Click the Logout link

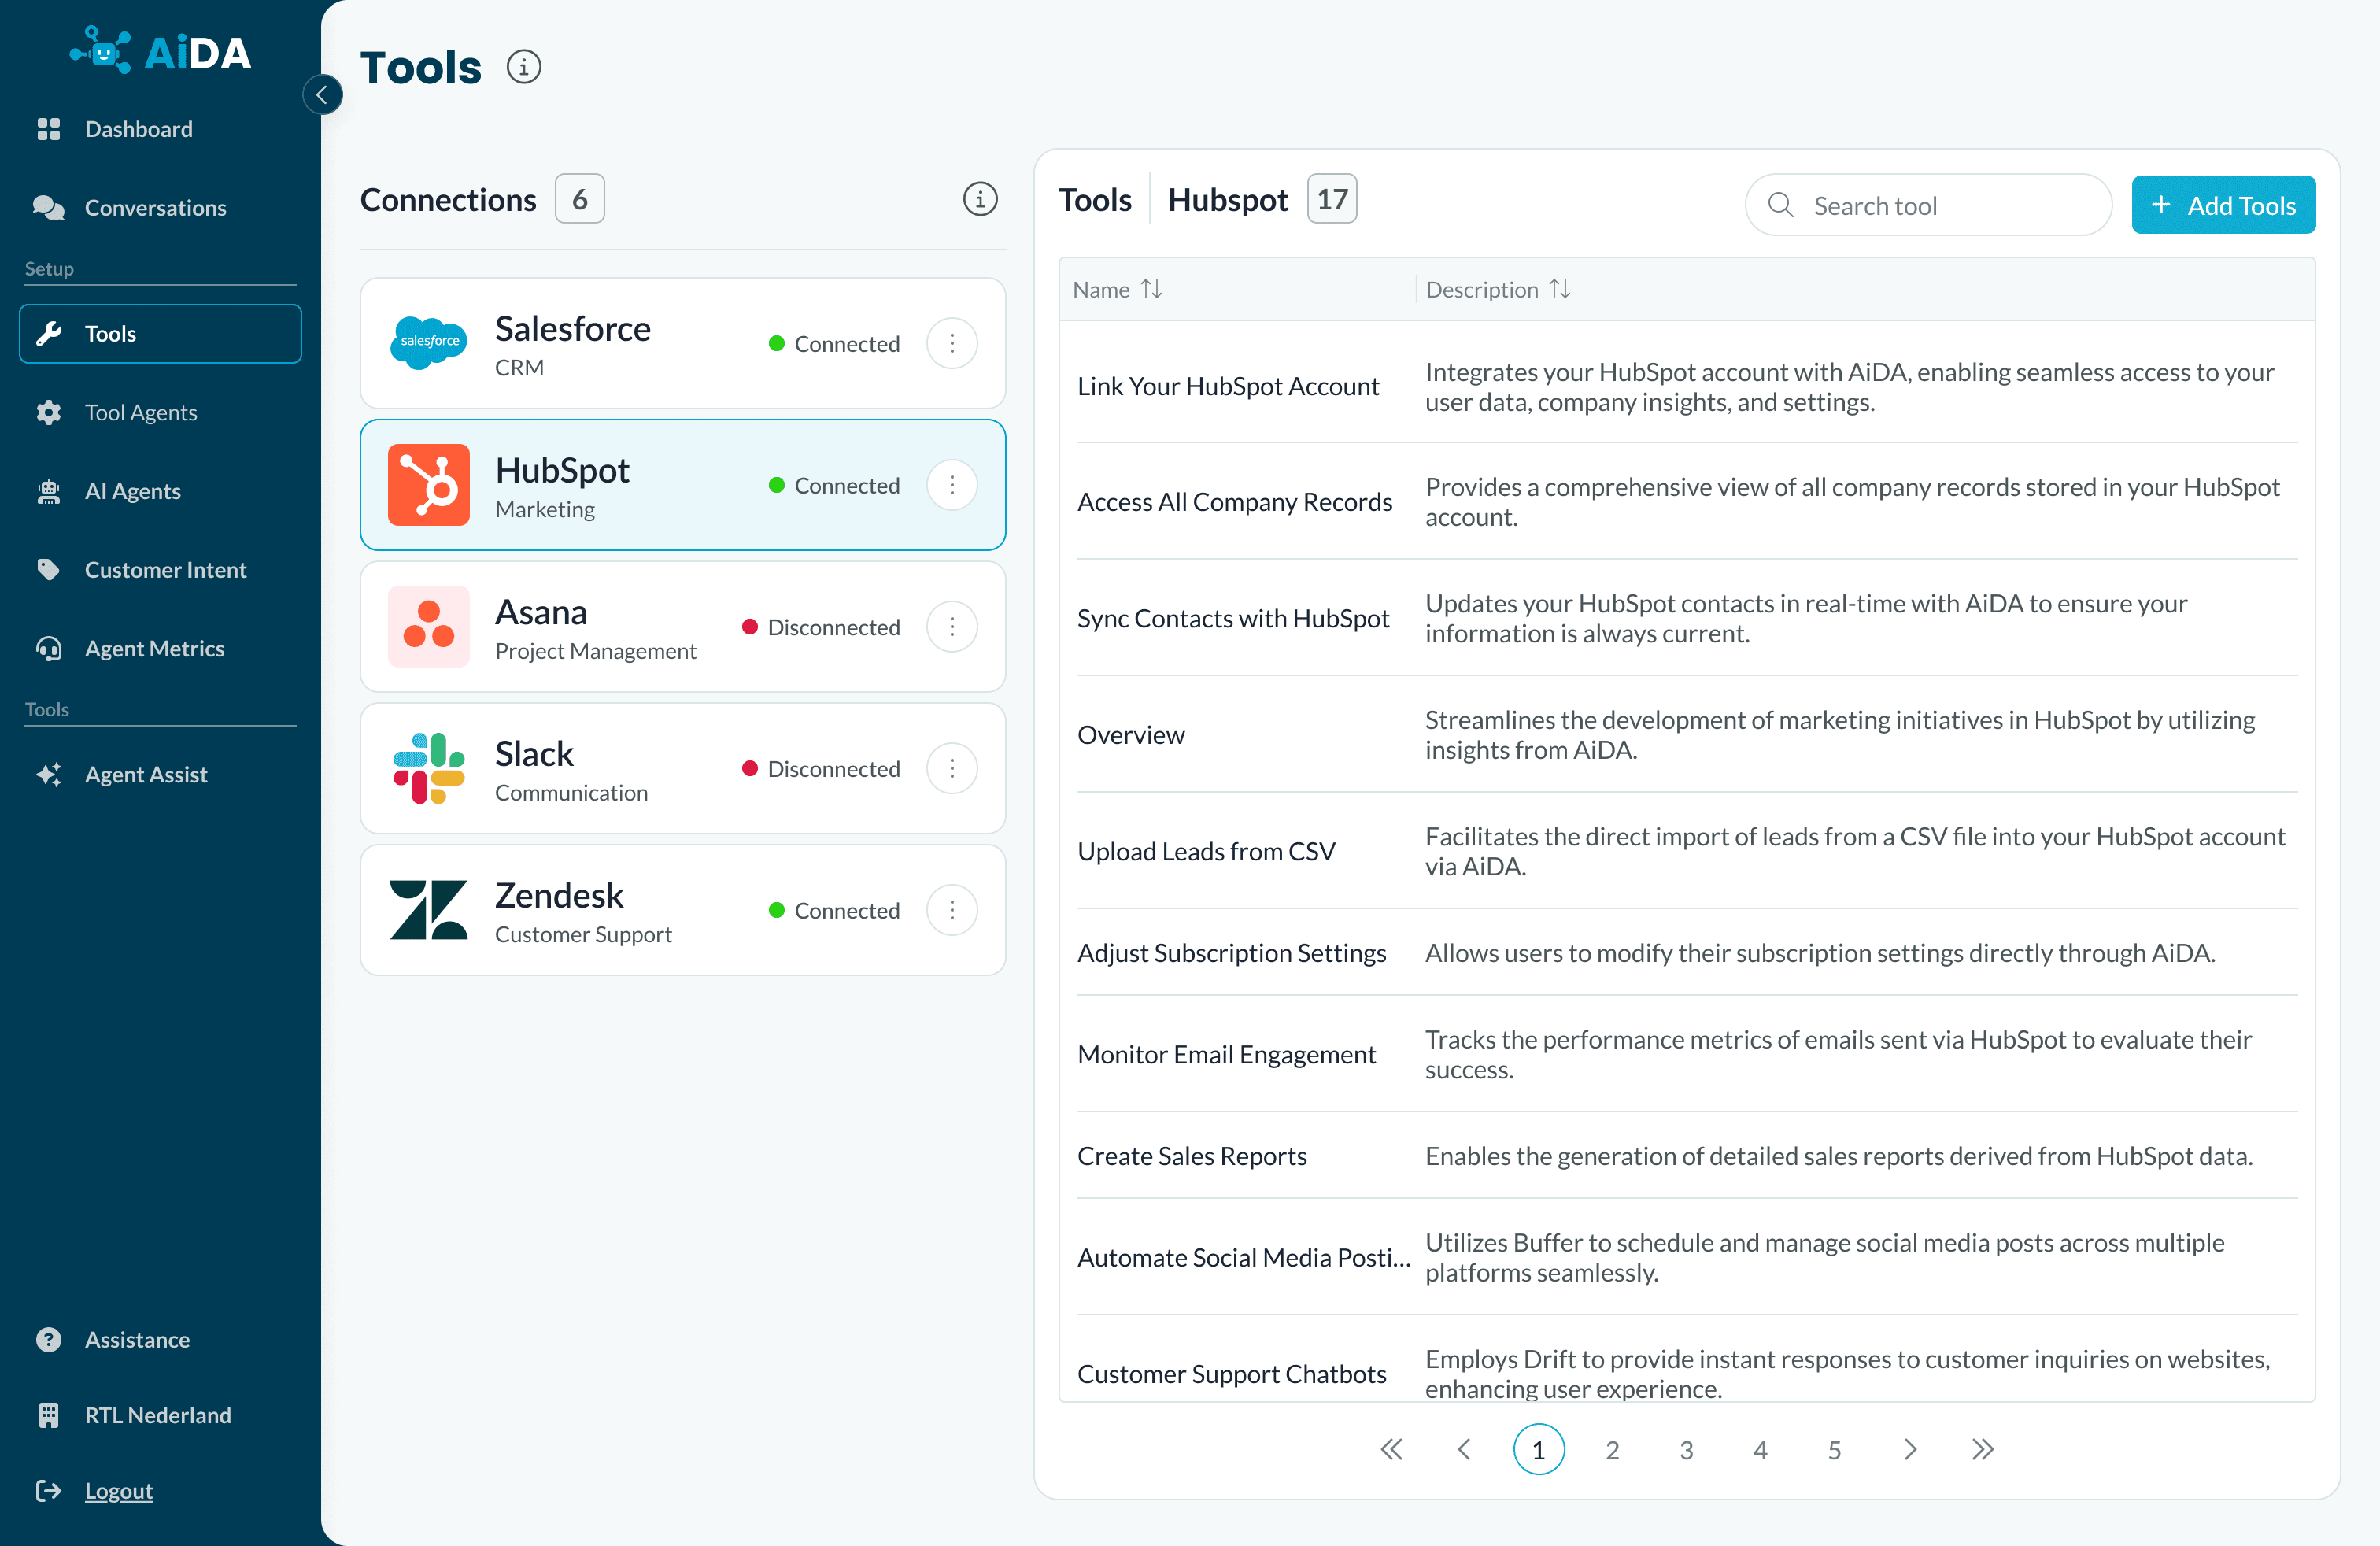click(118, 1490)
